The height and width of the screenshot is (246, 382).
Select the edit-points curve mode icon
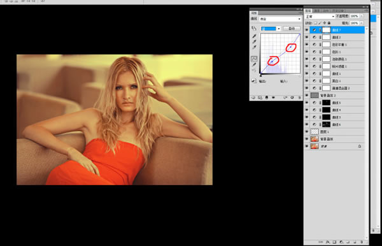coord(254,59)
